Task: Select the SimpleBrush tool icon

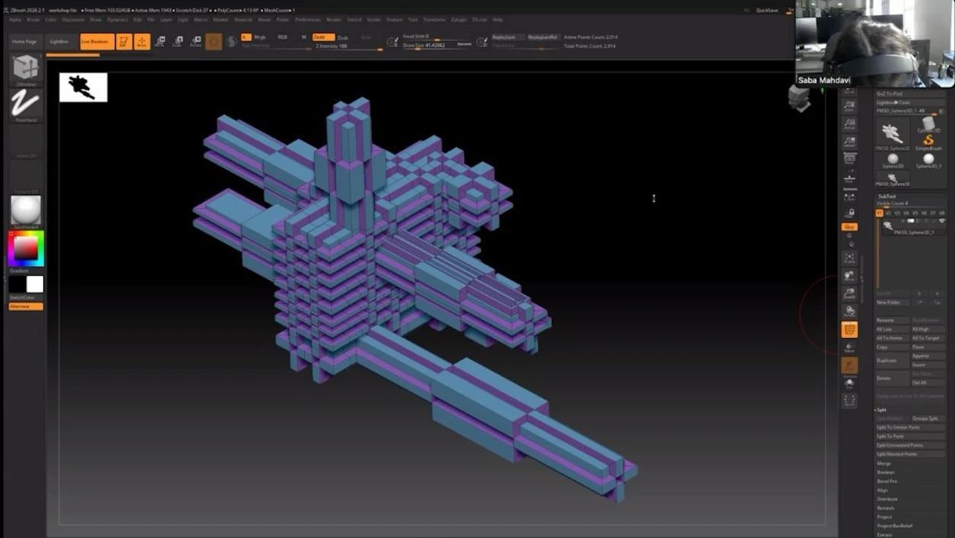Action: (x=928, y=141)
